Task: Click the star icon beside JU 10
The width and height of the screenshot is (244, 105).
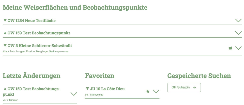Action: [x=148, y=91]
